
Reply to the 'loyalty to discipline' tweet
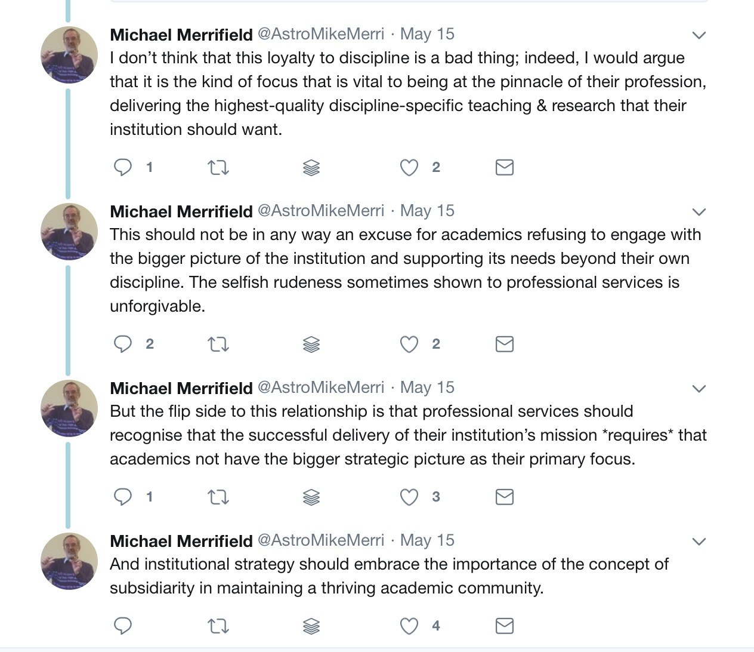[123, 167]
